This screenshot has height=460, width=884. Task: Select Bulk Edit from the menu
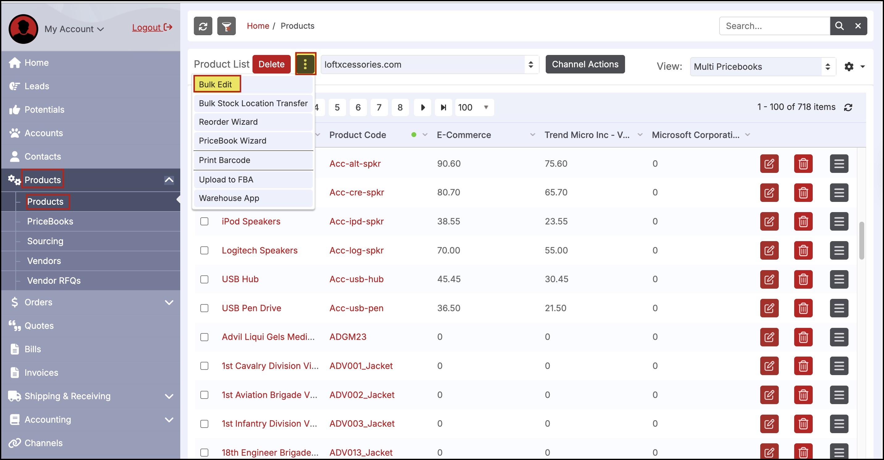pyautogui.click(x=215, y=85)
